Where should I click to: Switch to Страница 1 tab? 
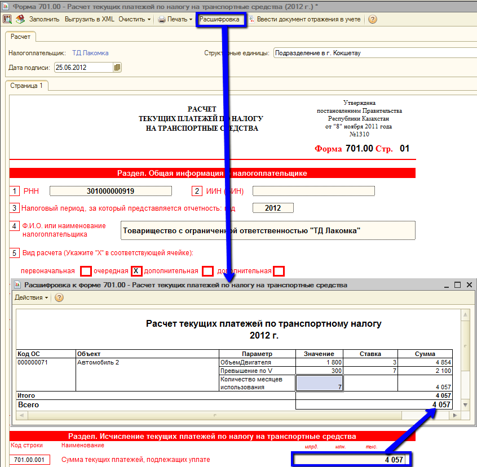[x=26, y=86]
